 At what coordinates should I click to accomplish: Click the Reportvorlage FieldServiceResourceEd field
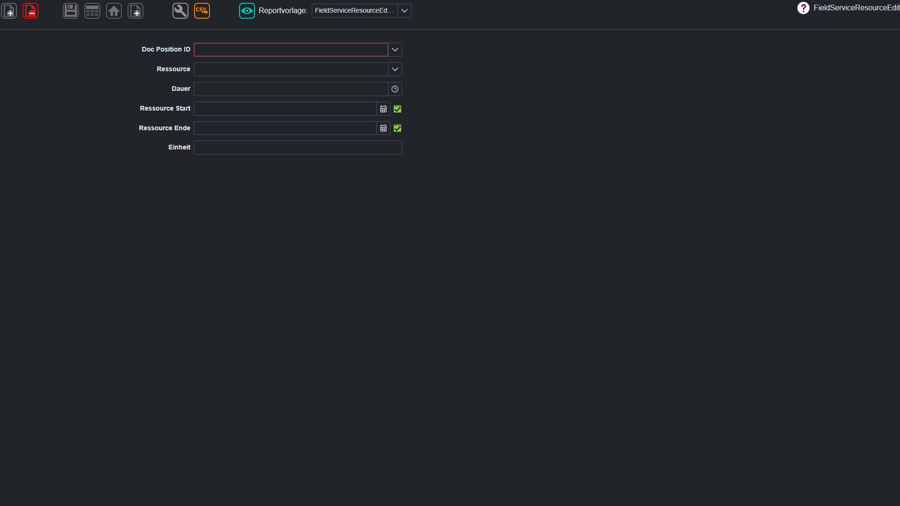tap(355, 11)
